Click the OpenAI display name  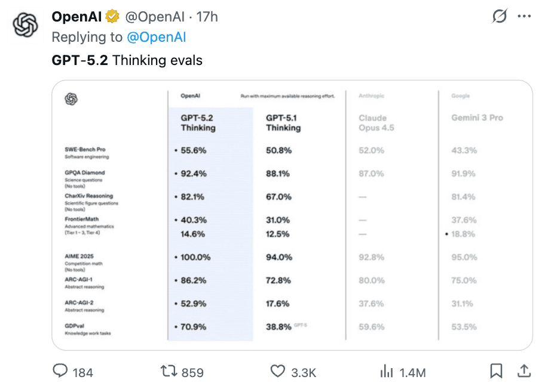(x=78, y=17)
